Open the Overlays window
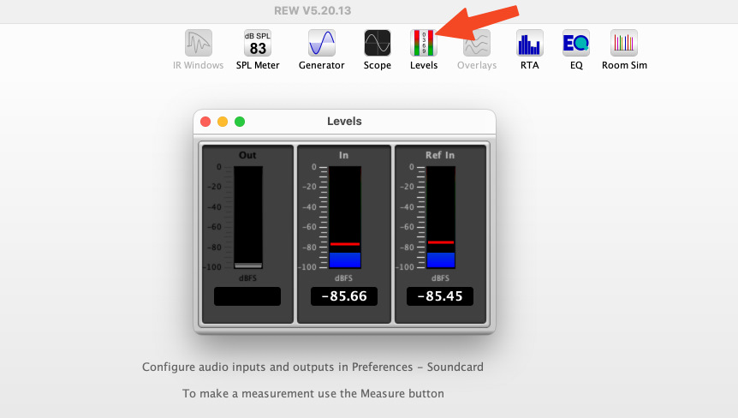Viewport: 738px width, 418px height. (477, 50)
